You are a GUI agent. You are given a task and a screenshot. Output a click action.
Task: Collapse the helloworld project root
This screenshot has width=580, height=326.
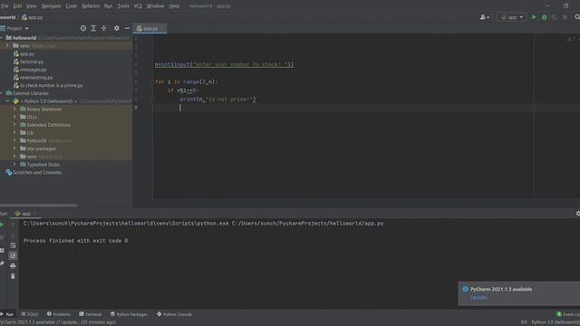(x=2, y=38)
